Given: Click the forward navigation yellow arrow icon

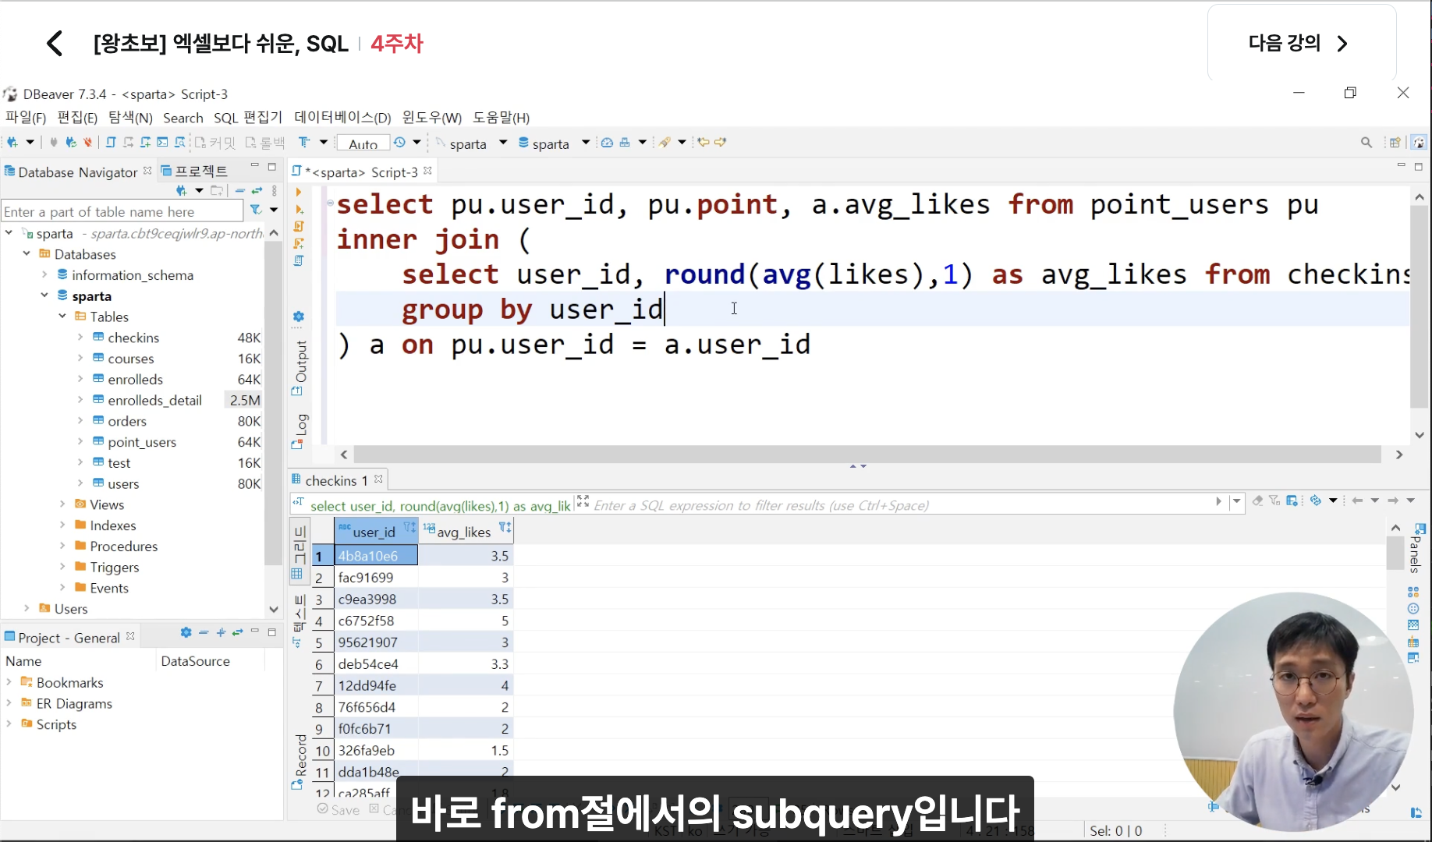Looking at the screenshot, I should coord(721,142).
